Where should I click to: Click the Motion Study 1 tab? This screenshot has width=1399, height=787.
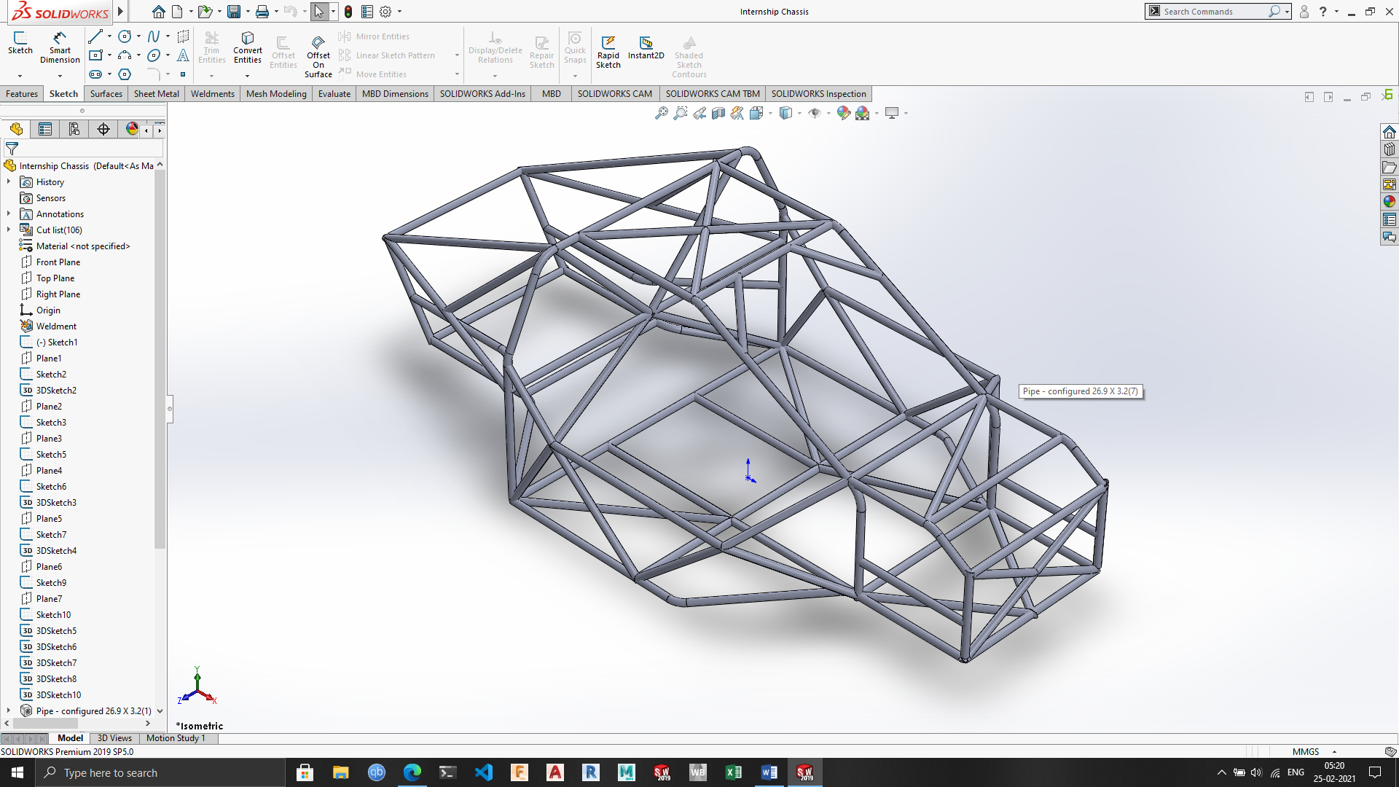pos(176,738)
